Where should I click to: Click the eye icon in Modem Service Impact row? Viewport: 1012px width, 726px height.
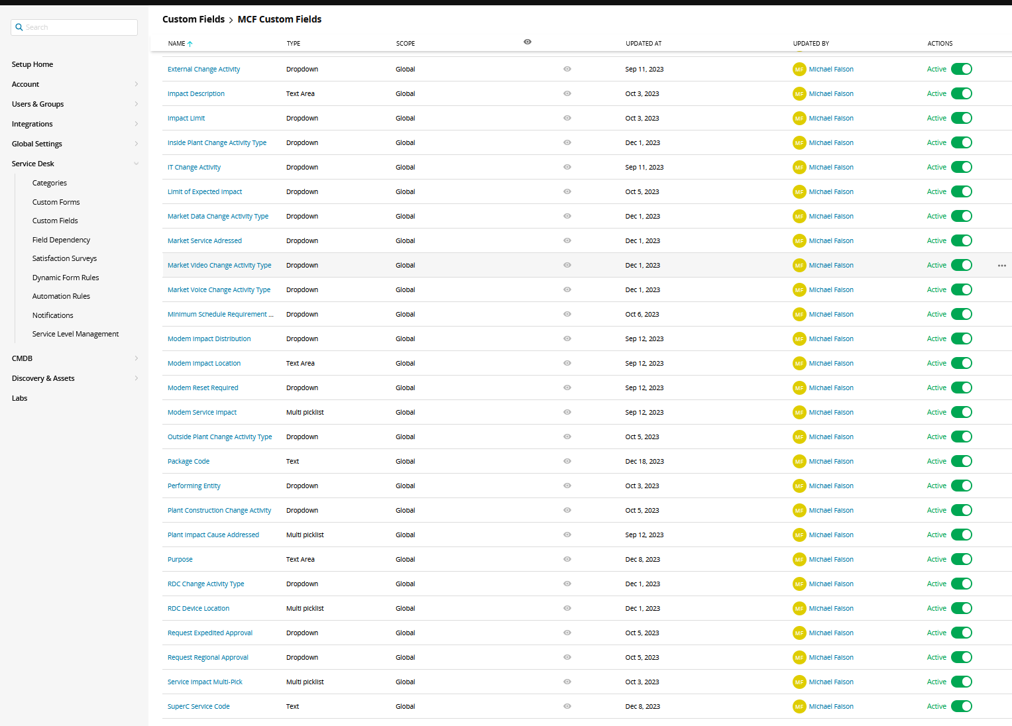567,412
